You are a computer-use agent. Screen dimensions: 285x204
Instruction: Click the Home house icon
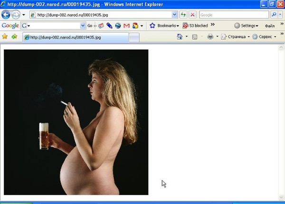[180, 37]
